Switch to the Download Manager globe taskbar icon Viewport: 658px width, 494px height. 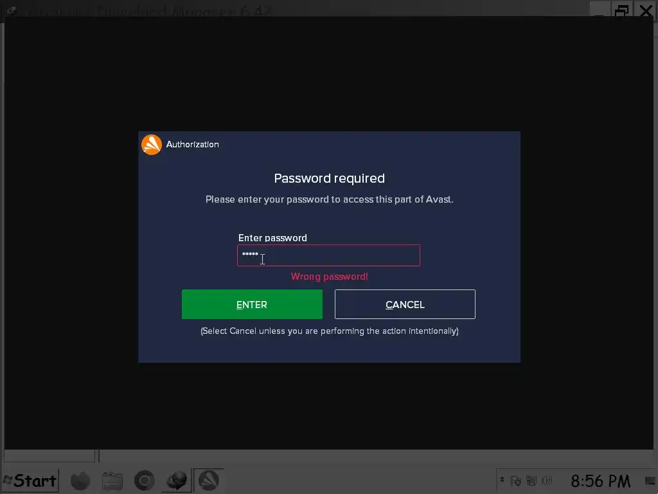tap(177, 480)
